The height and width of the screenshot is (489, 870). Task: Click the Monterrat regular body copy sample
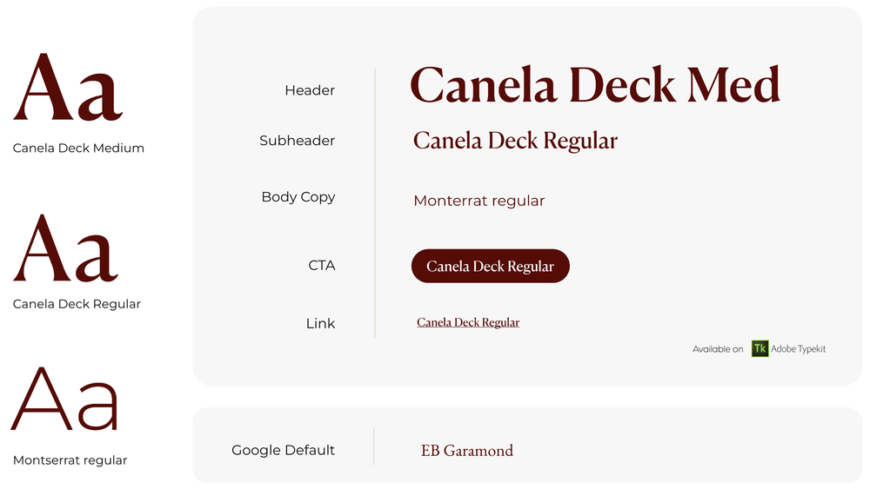click(478, 201)
